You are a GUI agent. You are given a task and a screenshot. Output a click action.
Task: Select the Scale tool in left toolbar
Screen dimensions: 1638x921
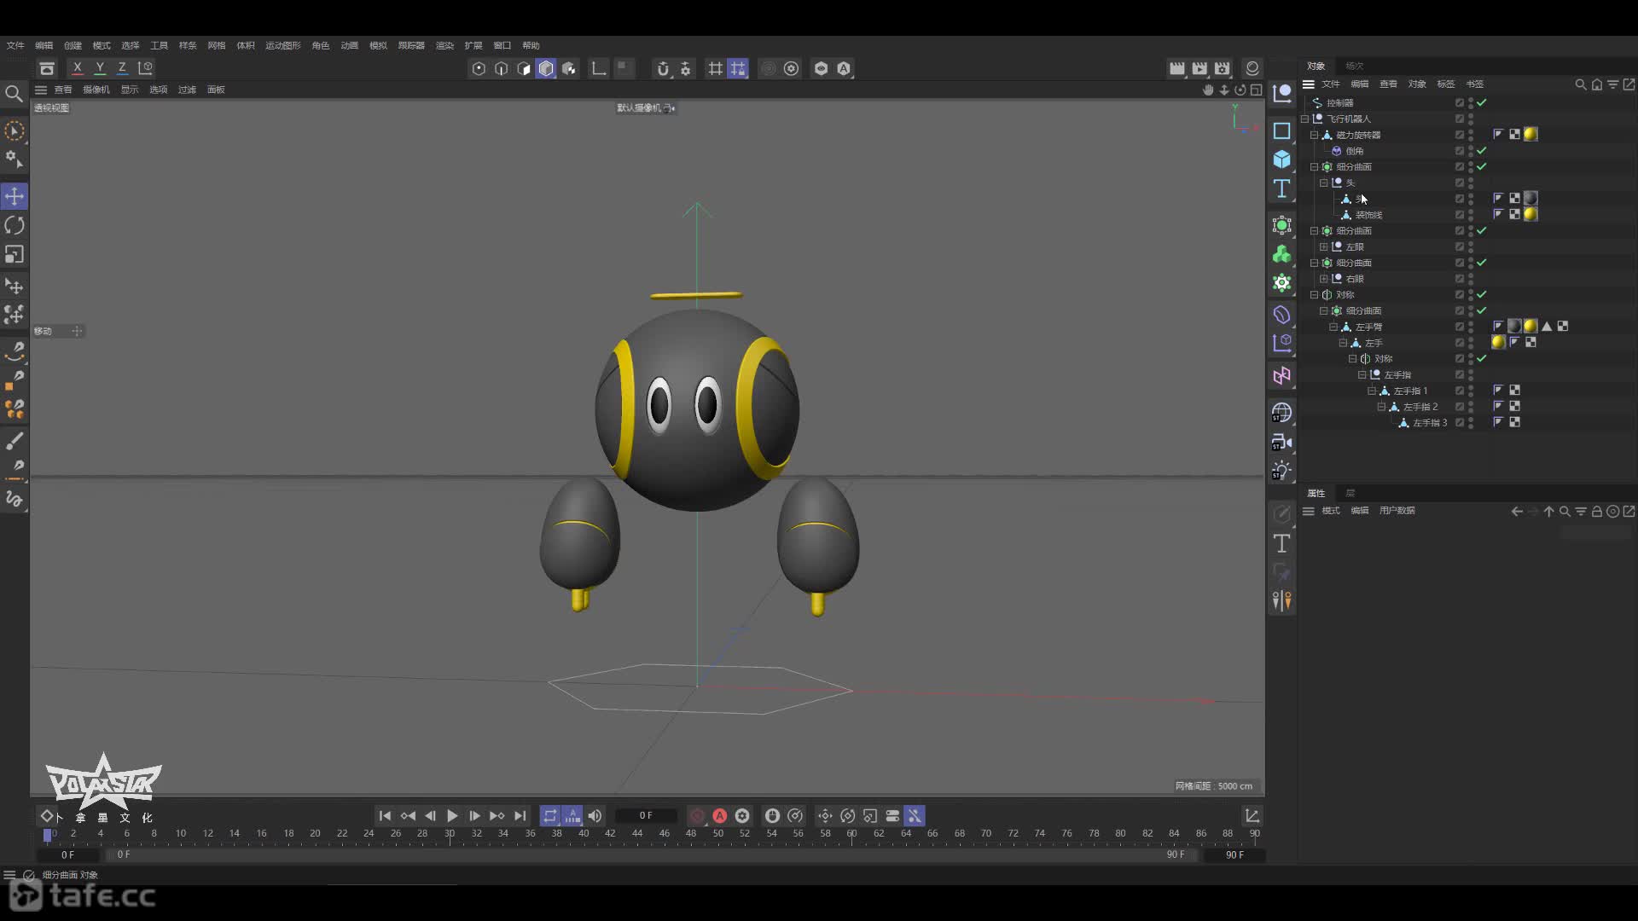pos(15,254)
